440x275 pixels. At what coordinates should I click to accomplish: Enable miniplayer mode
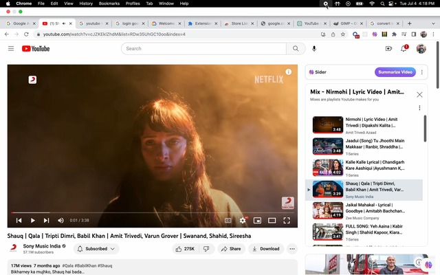point(257,220)
